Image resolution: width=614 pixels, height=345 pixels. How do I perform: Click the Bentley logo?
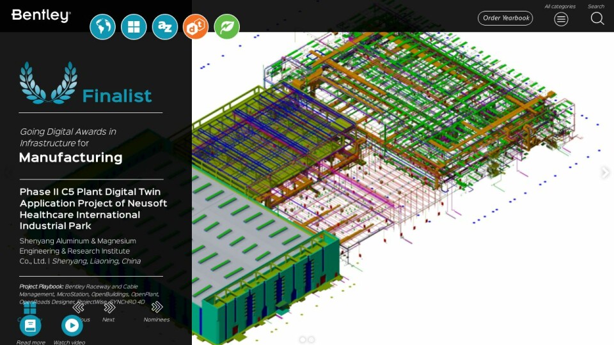coord(41,16)
